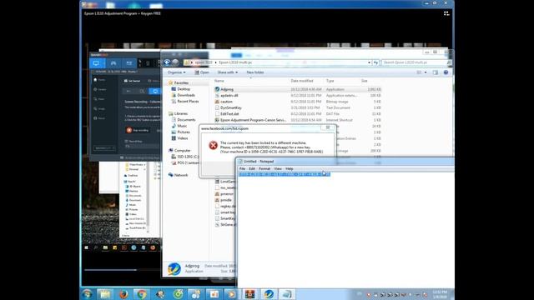Open Notepad Edit menu
This screenshot has height=300, width=534.
(252, 168)
